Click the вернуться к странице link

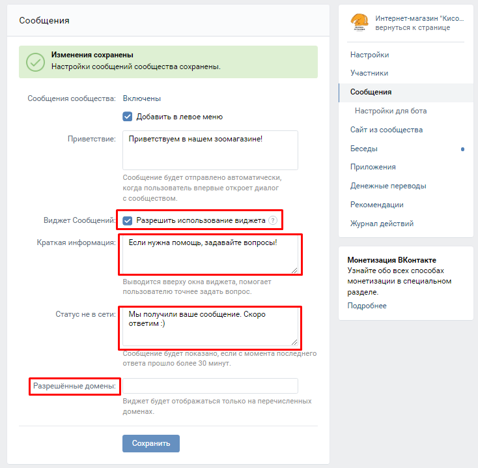click(412, 28)
